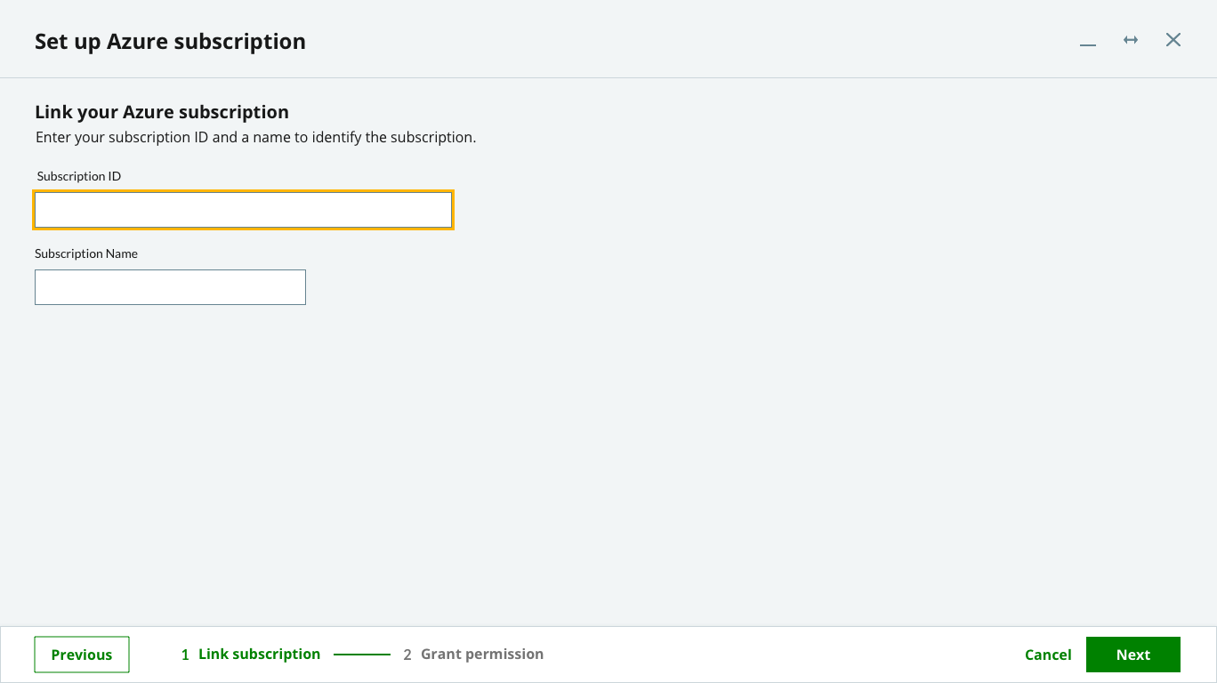
Task: Cancel the Azure subscription setup
Action: (x=1048, y=655)
